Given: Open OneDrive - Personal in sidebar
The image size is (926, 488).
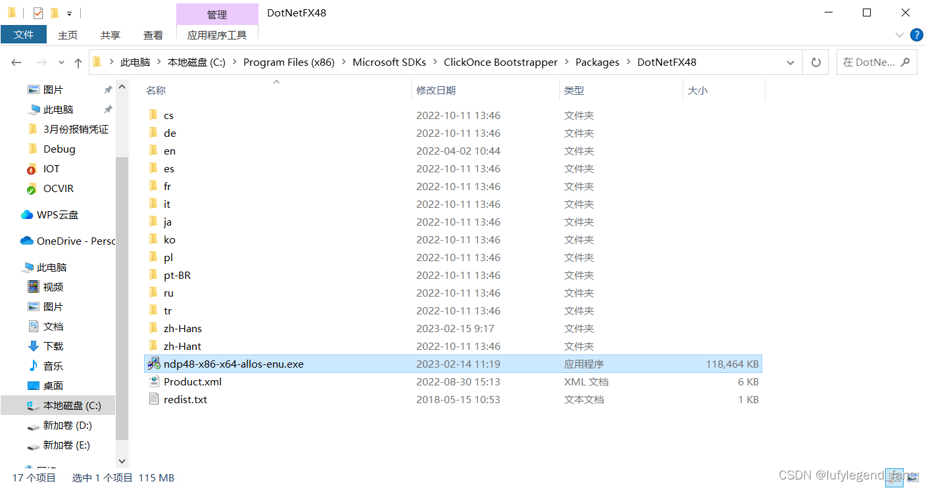Looking at the screenshot, I should [x=67, y=241].
